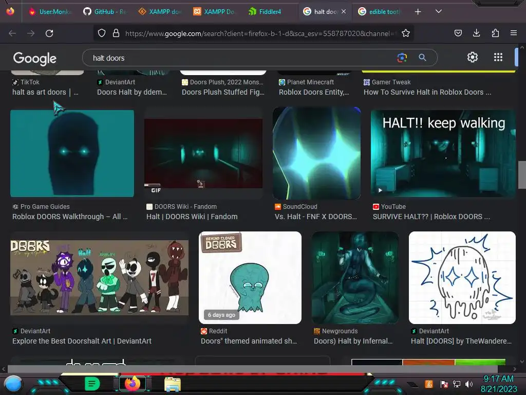
Task: Open HALT!! keep walking video thumbnail
Action: pyautogui.click(x=443, y=153)
